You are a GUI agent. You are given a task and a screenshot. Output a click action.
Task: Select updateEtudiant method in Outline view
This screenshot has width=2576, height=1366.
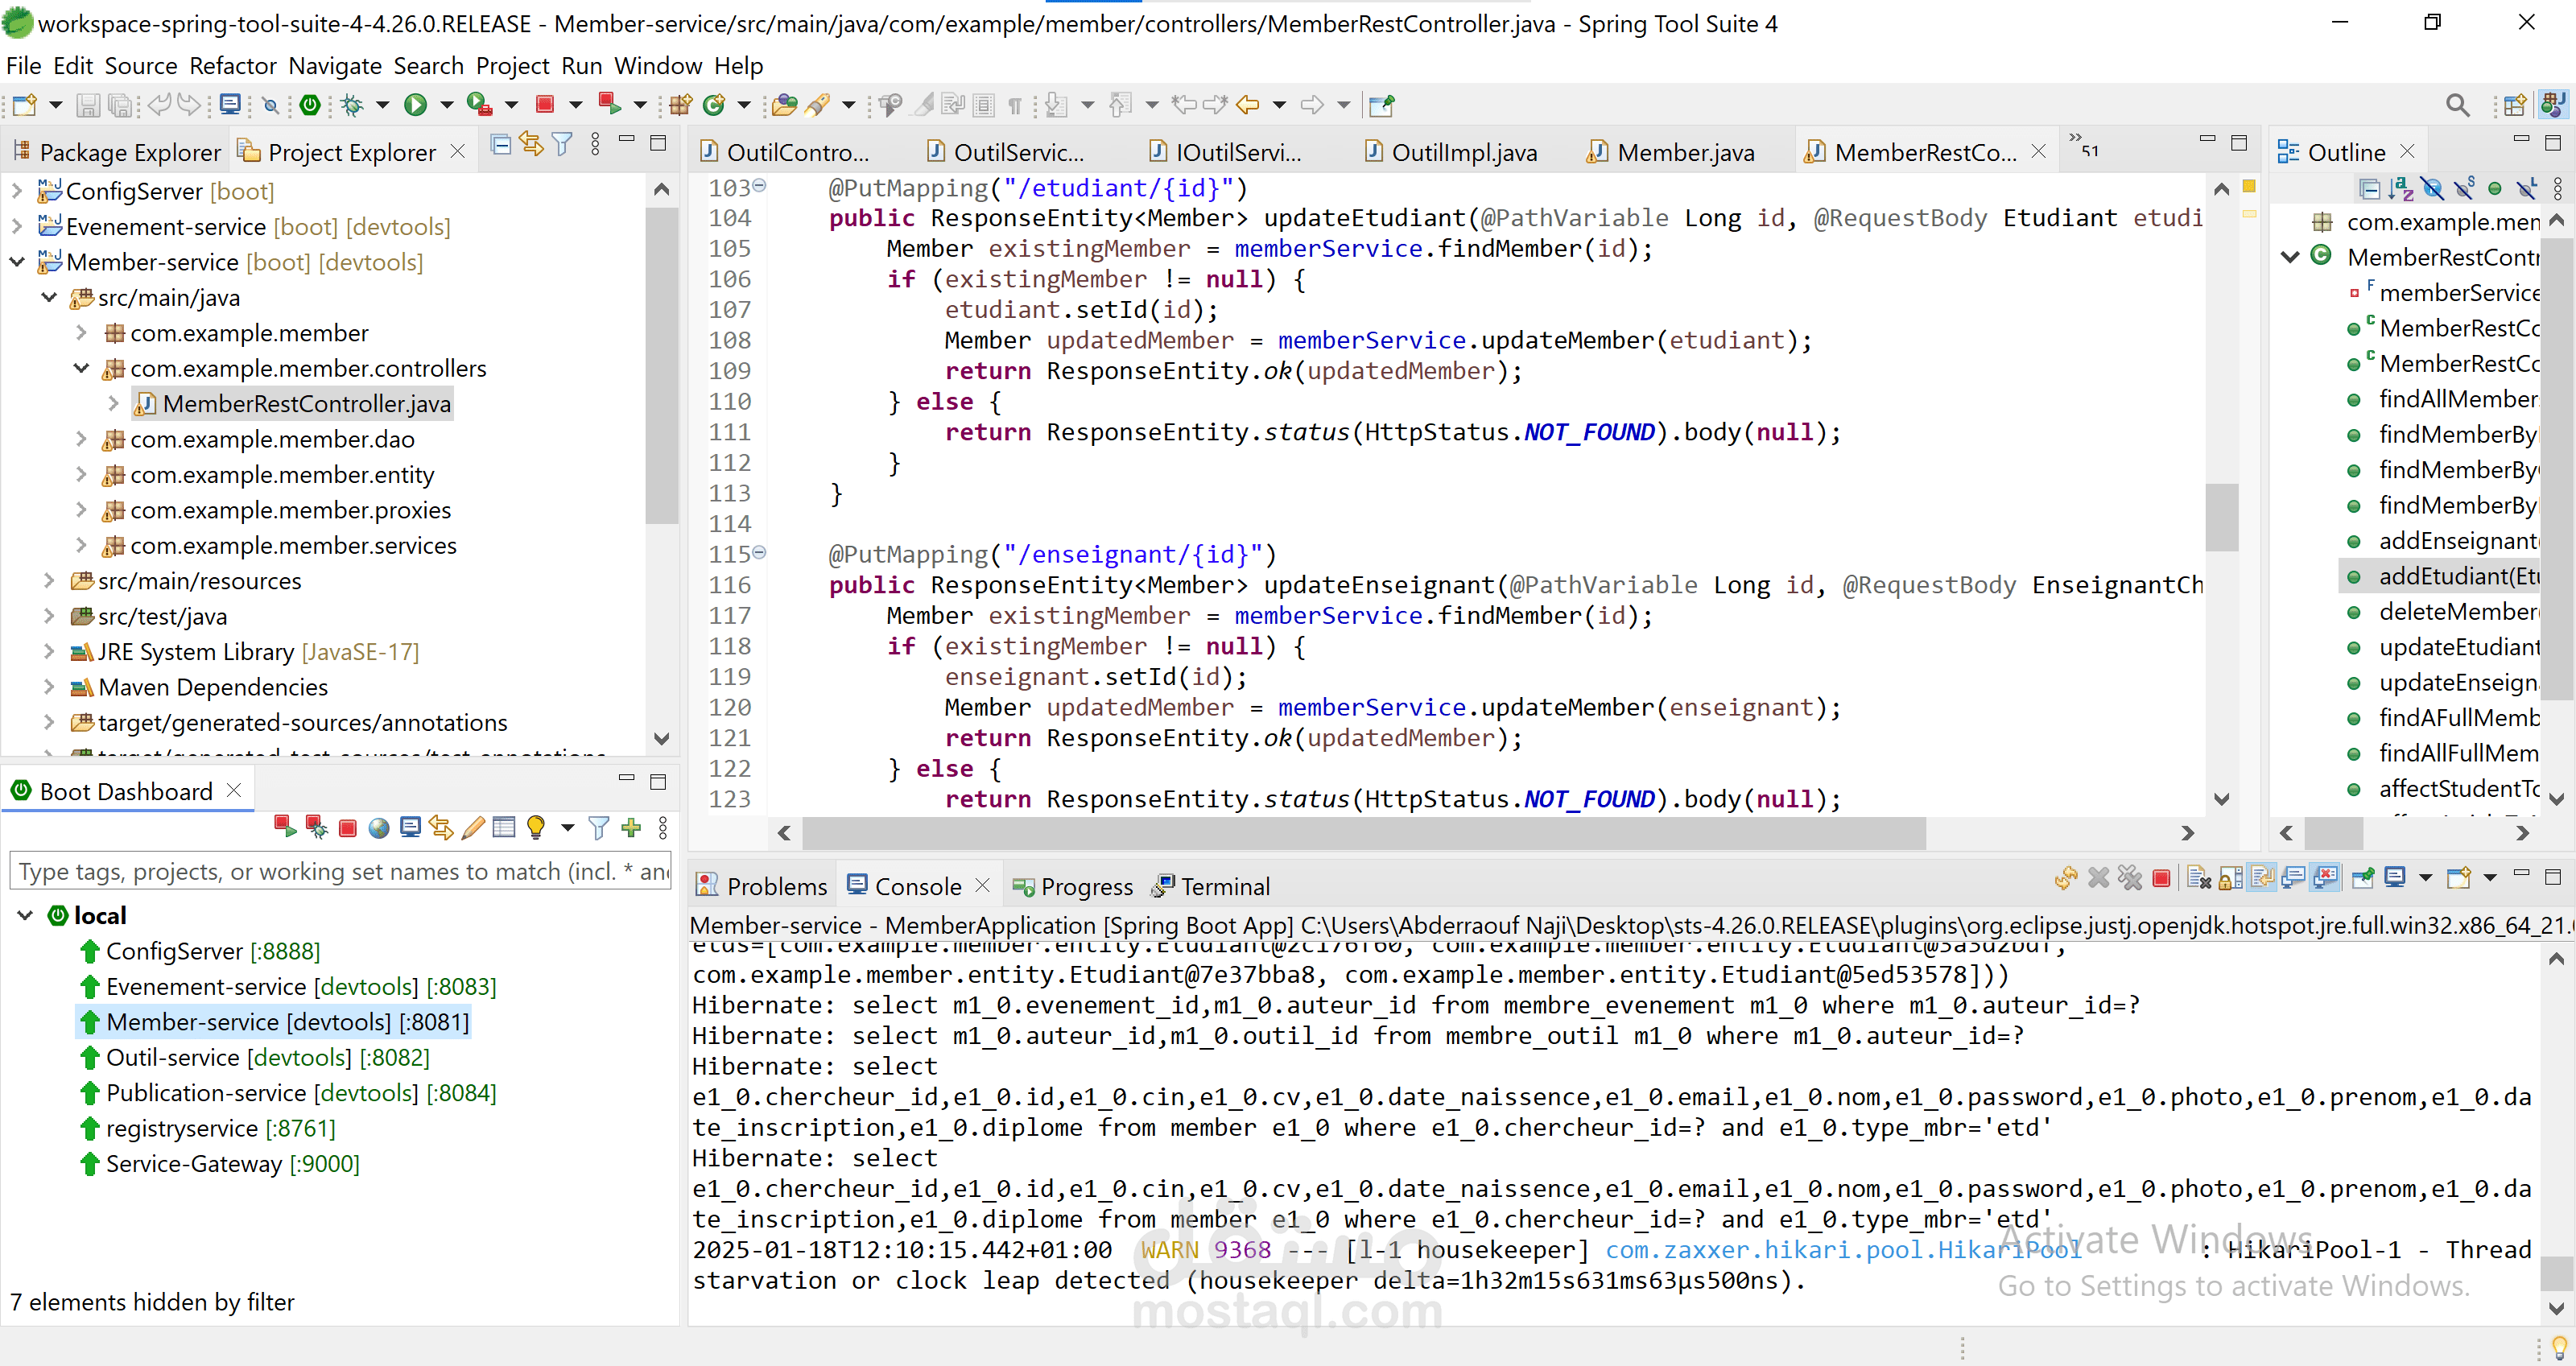click(2457, 647)
